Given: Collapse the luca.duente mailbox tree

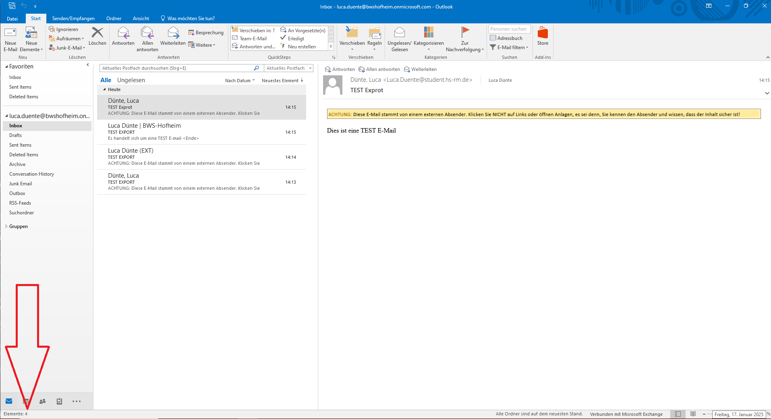Looking at the screenshot, I should [x=6, y=116].
